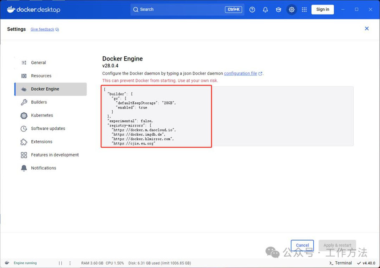Click the settings gear icon in header

click(x=292, y=10)
